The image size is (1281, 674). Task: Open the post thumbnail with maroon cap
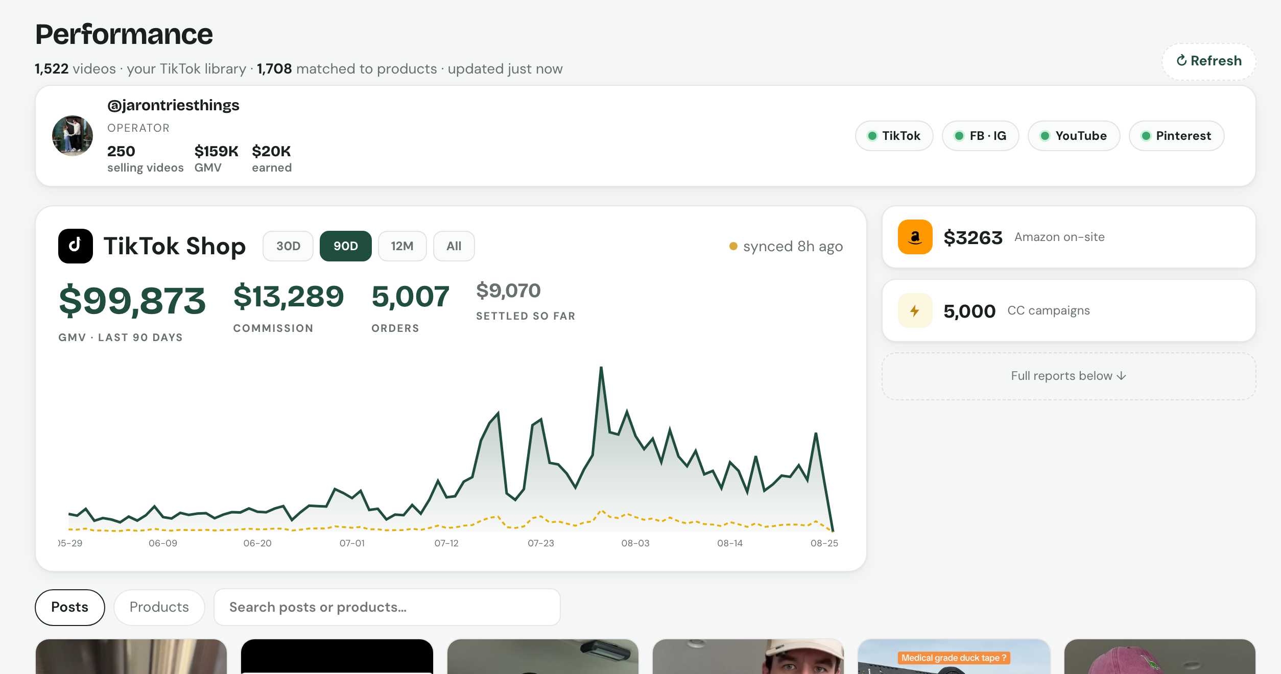1159,657
